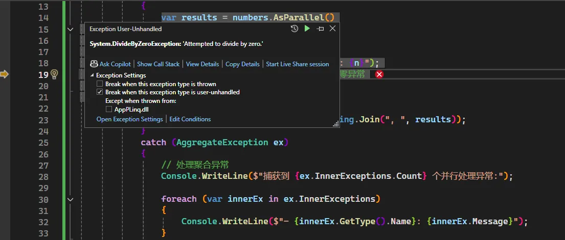
Task: Click Edit Conditions link
Action: (190, 119)
